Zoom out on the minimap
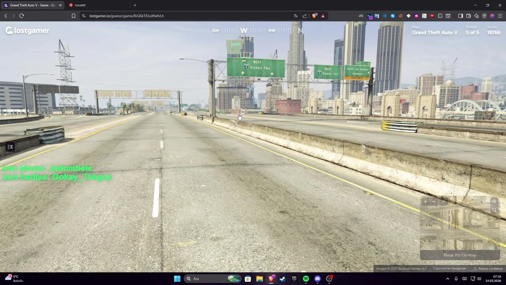This screenshot has width=506, height=285. tap(494, 210)
